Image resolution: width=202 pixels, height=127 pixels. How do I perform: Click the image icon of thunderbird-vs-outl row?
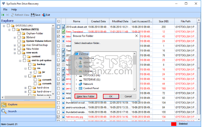coord(63,103)
